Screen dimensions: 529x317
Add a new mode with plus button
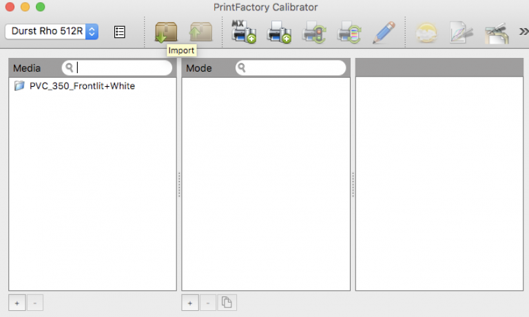click(190, 303)
